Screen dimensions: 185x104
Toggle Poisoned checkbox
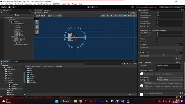pos(157,39)
